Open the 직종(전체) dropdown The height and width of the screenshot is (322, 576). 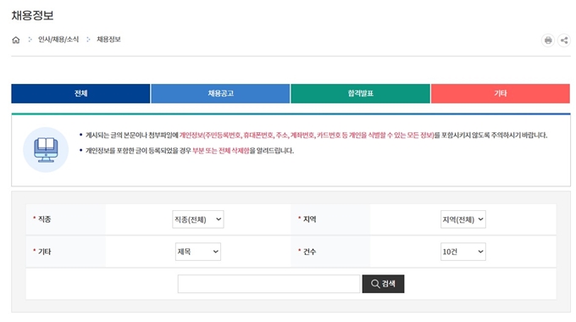click(198, 219)
